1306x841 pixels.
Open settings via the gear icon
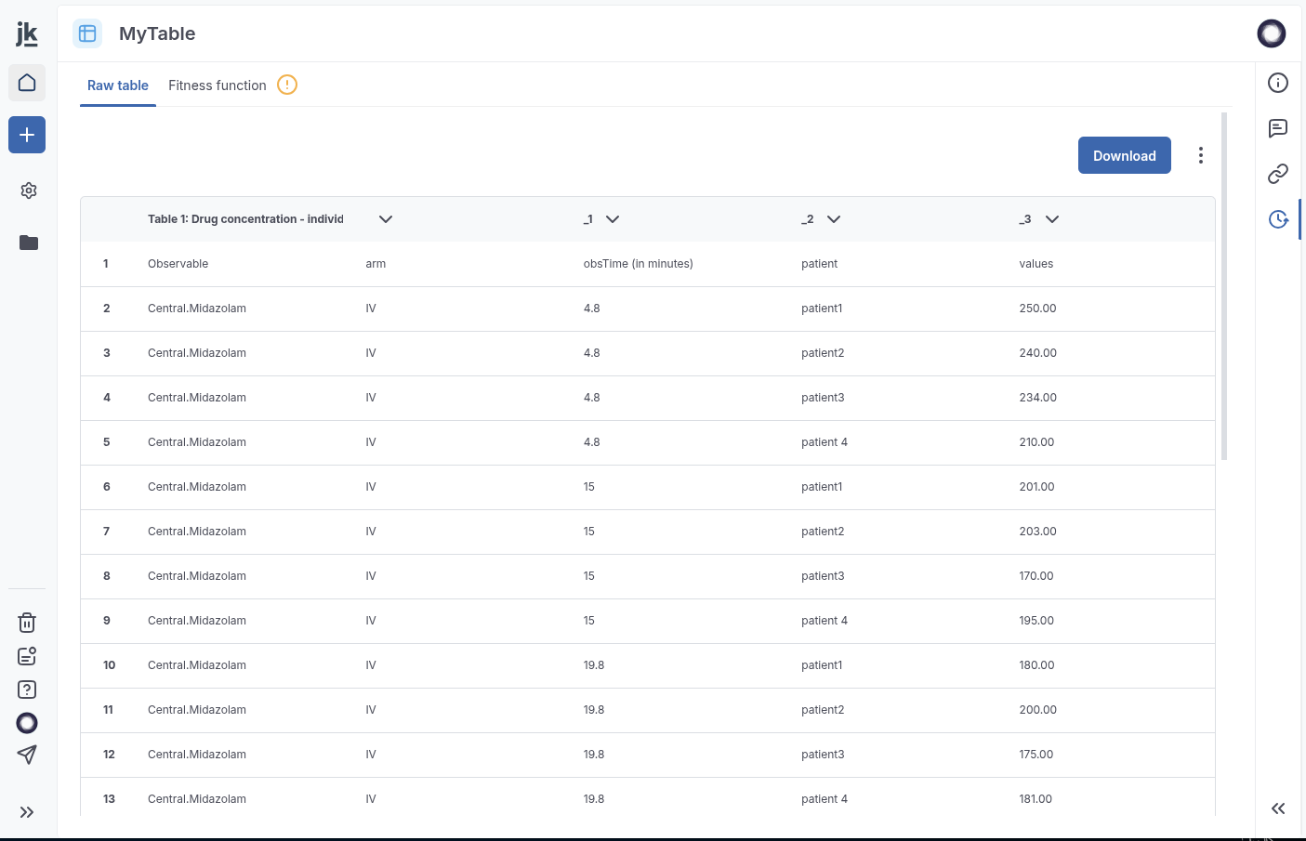[28, 191]
